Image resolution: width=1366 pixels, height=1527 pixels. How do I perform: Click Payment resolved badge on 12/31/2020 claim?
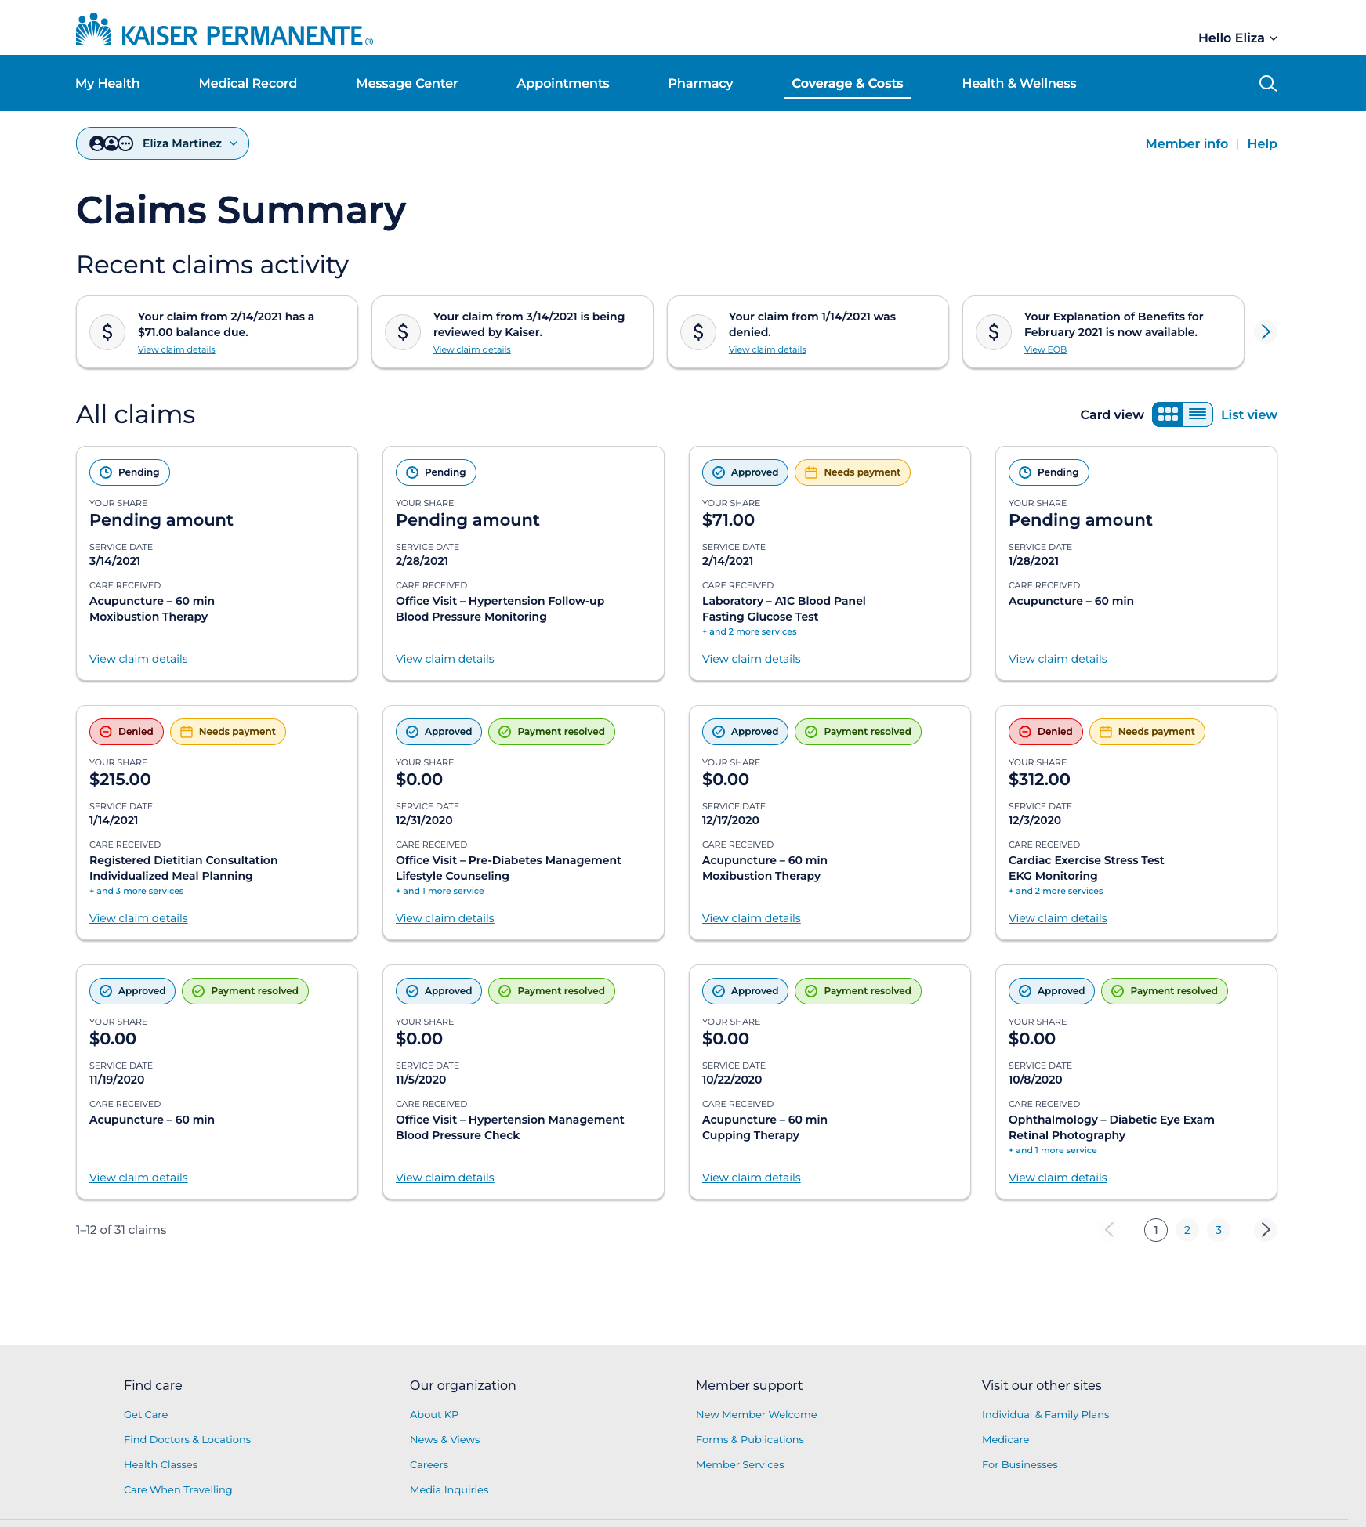[552, 732]
